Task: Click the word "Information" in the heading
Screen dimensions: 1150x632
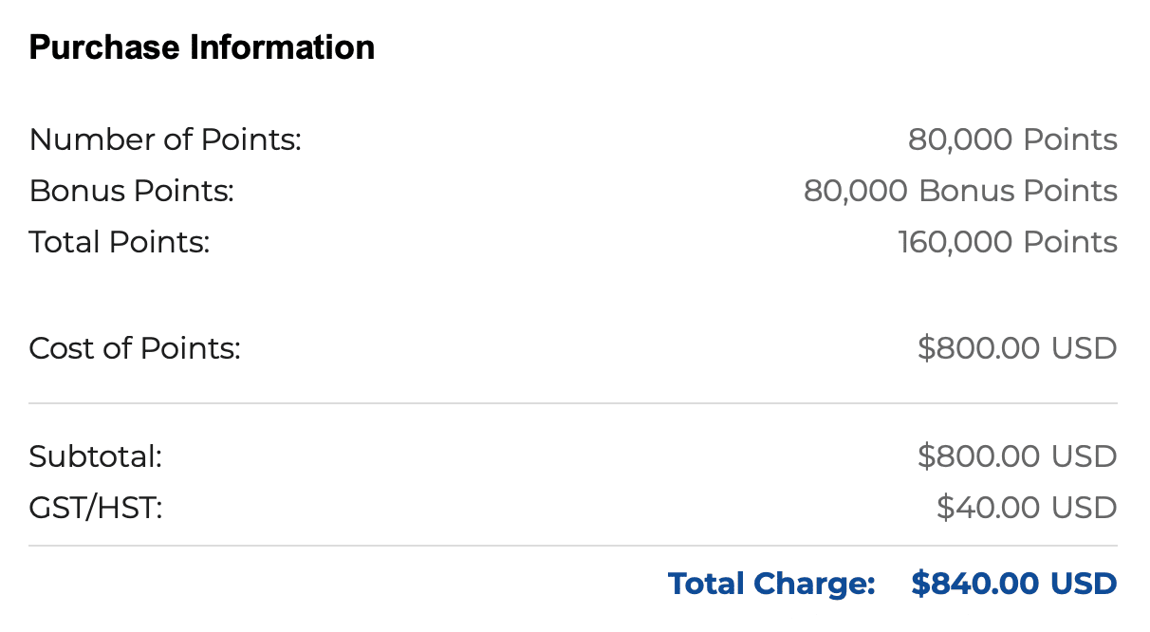Action: 283,47
